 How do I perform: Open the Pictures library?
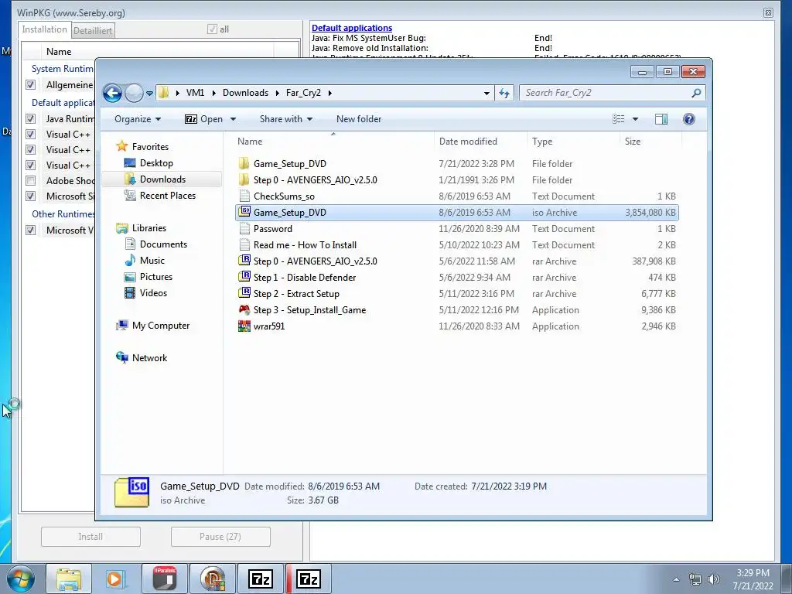click(155, 277)
